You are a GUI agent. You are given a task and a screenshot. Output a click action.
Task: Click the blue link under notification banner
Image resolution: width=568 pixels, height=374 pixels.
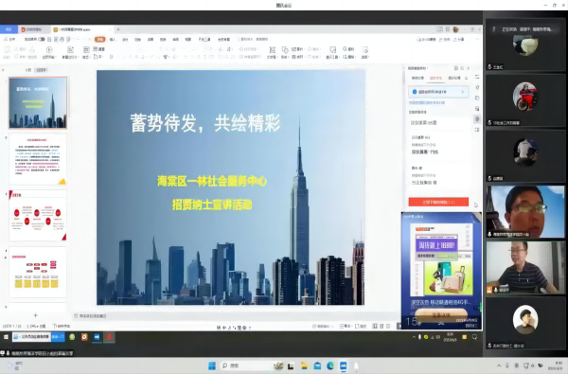[427, 103]
